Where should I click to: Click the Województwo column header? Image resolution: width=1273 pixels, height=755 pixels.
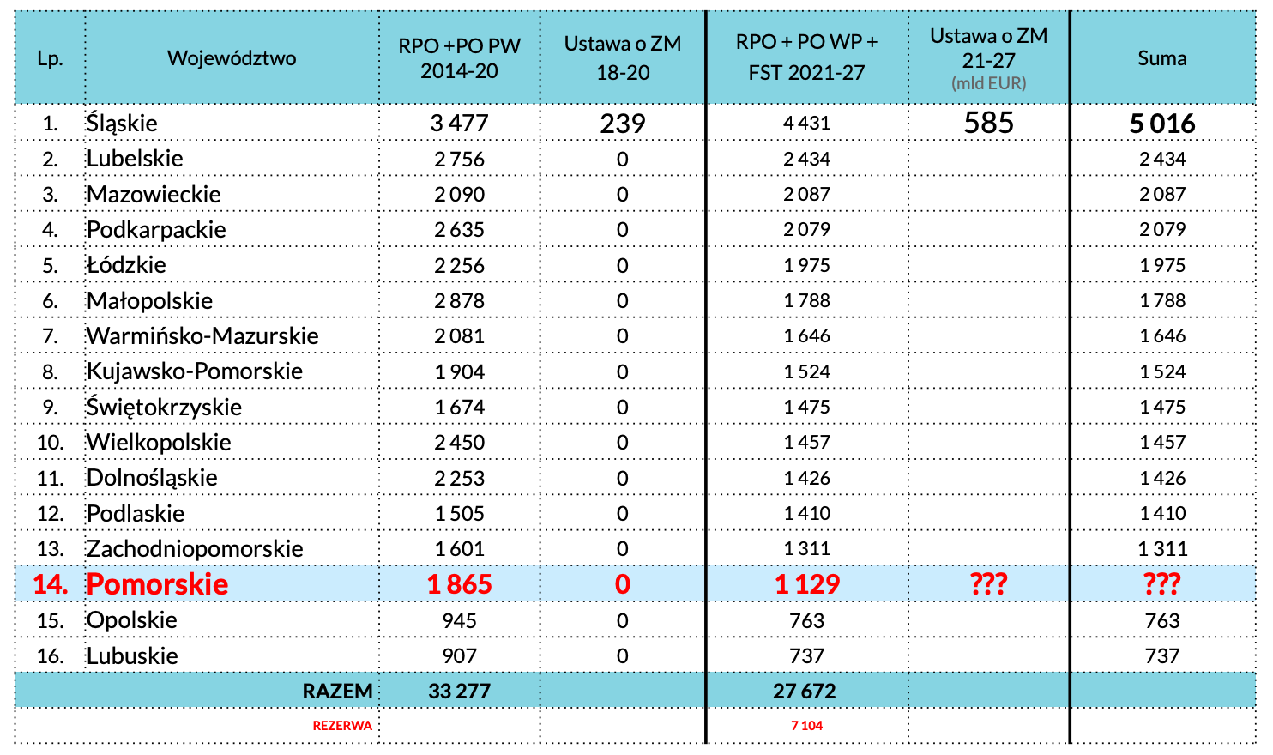click(232, 58)
